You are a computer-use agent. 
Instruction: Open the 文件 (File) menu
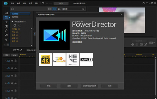[12, 3]
